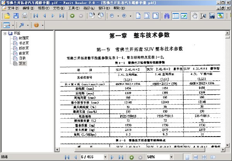
Task: Click the horizontal scrollbar right arrow
Action: 223,150
